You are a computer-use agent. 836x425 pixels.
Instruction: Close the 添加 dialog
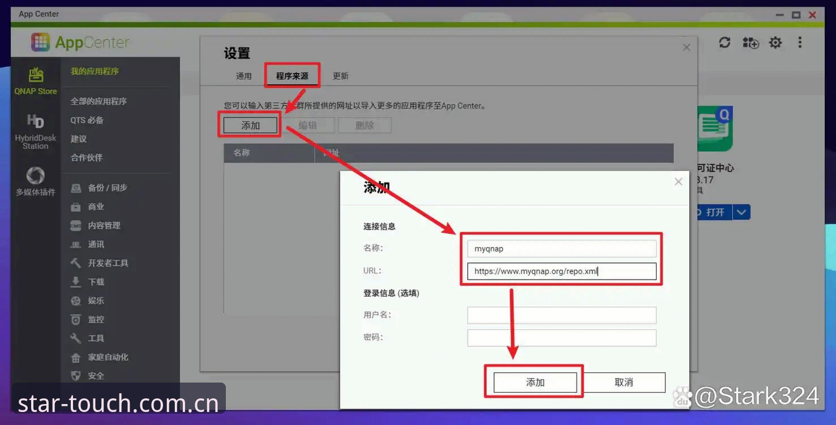point(679,182)
